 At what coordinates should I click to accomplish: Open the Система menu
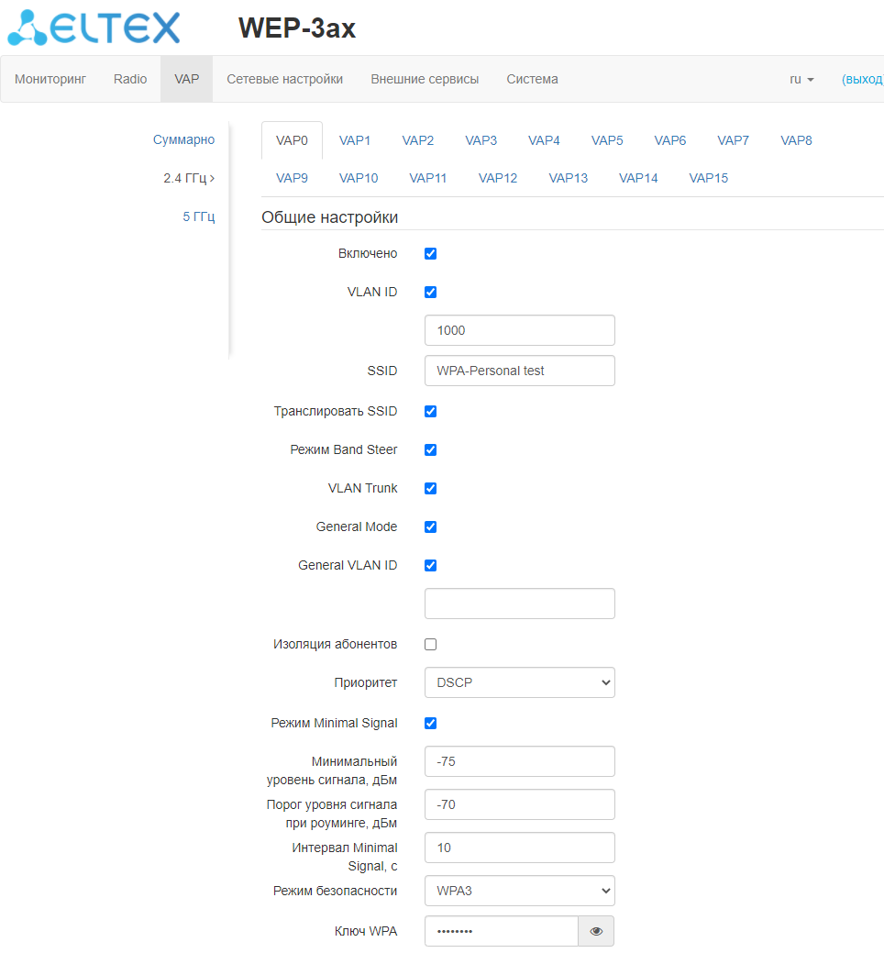point(532,79)
